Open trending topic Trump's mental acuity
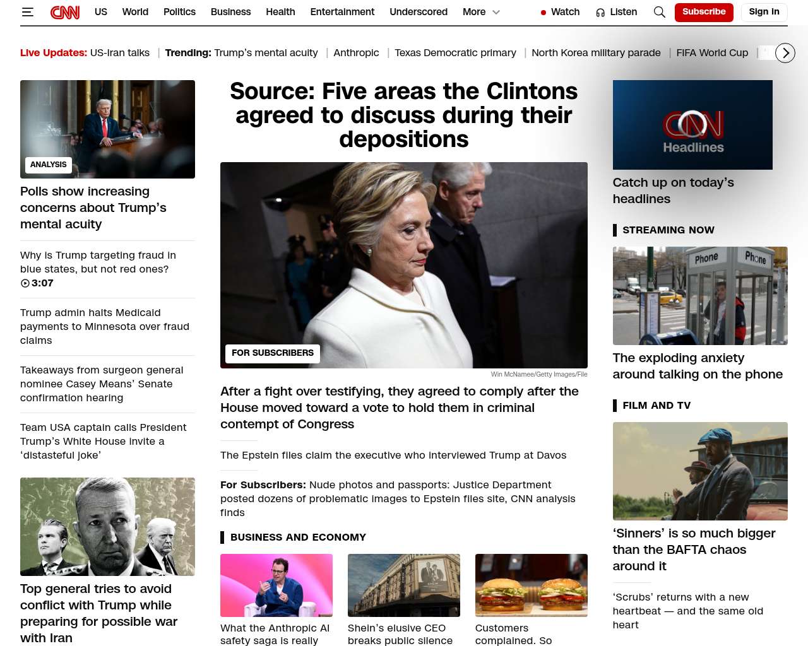This screenshot has width=808, height=646. tap(266, 53)
